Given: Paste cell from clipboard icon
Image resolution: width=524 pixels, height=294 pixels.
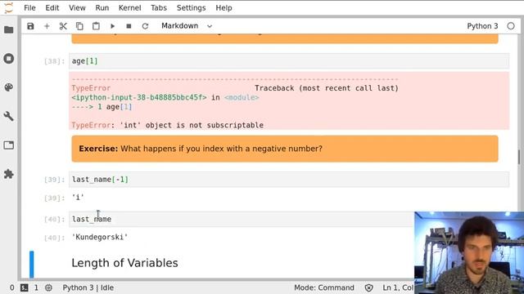Looking at the screenshot, I should [x=96, y=26].
